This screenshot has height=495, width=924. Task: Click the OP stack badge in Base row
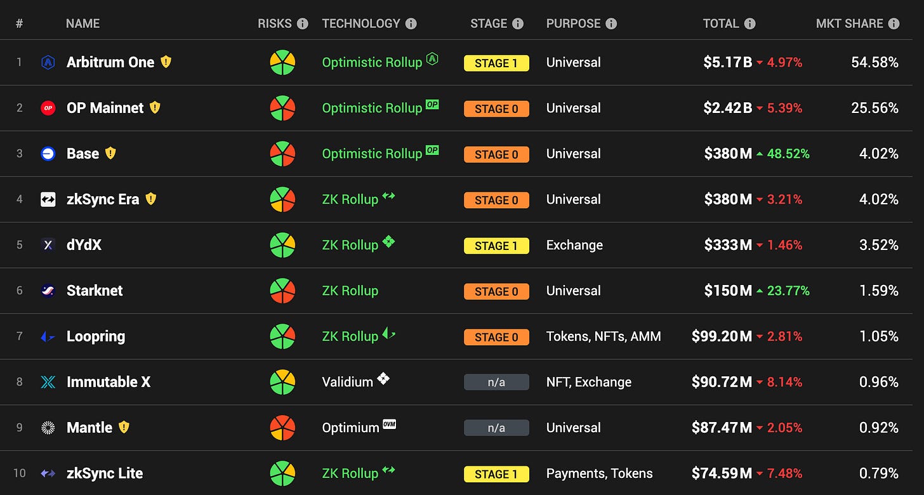[x=432, y=150]
